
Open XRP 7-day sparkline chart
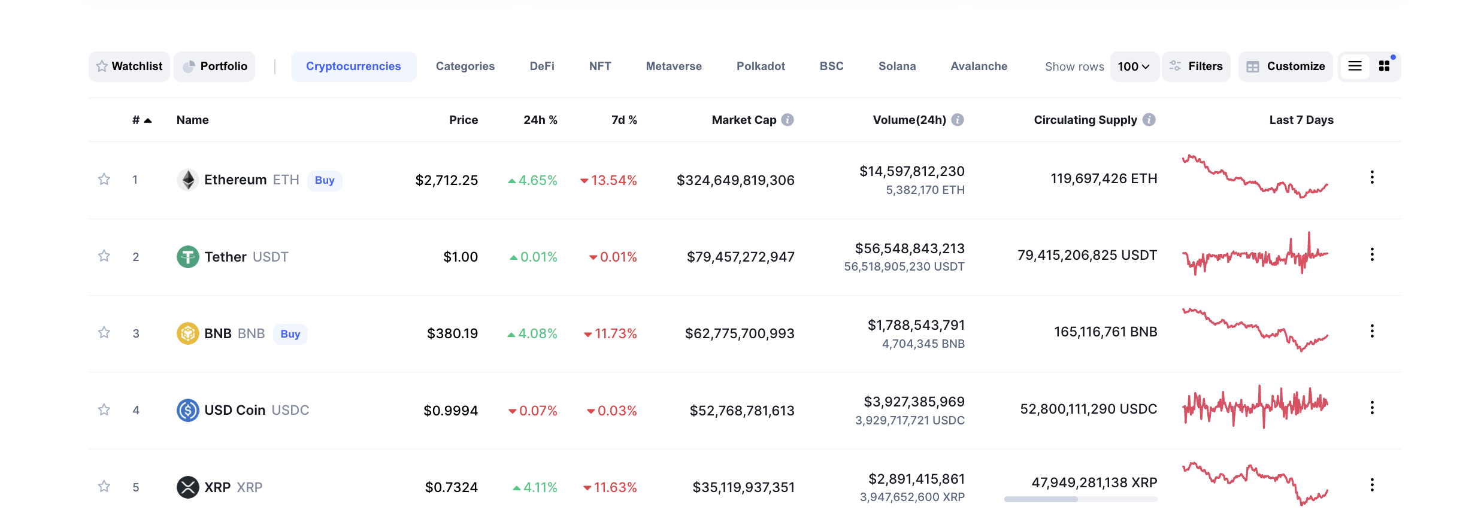1255,484
